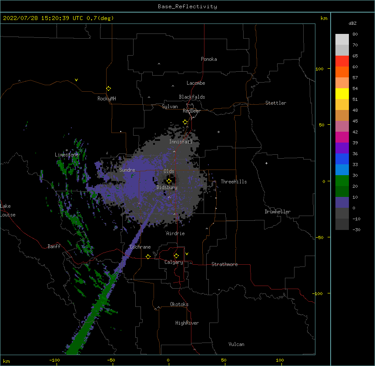The height and width of the screenshot is (366, 375).
Task: Click the Calgary city label
Action: 174,262
